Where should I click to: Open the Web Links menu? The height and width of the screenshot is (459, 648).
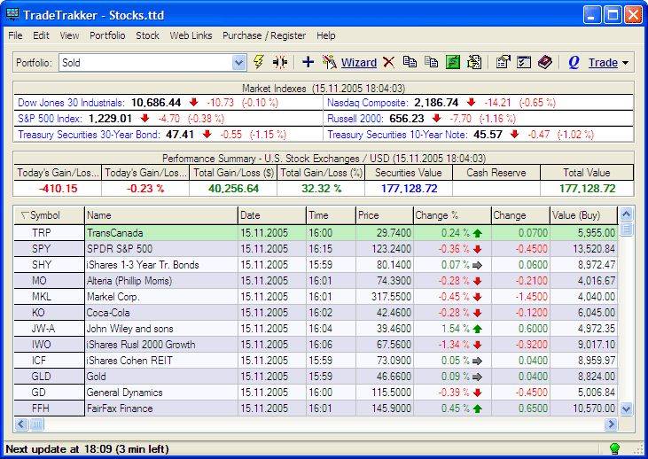[191, 35]
